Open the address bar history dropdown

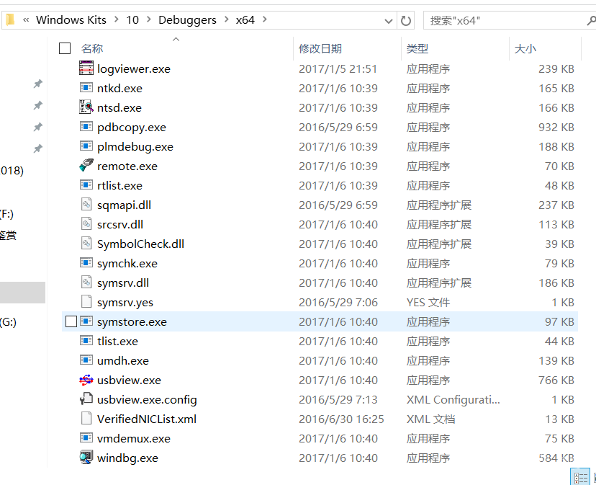388,21
